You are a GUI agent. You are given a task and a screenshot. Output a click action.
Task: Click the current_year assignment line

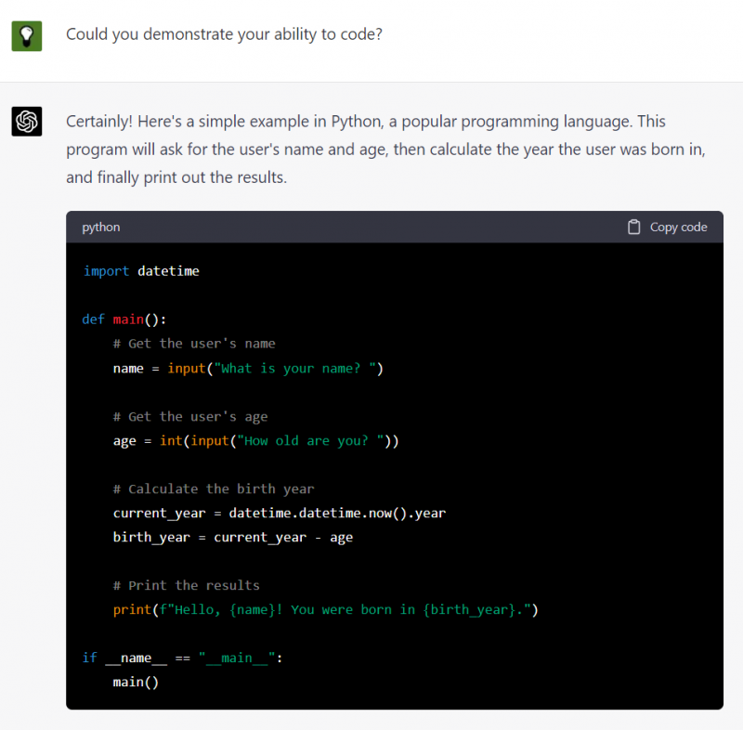click(x=280, y=513)
